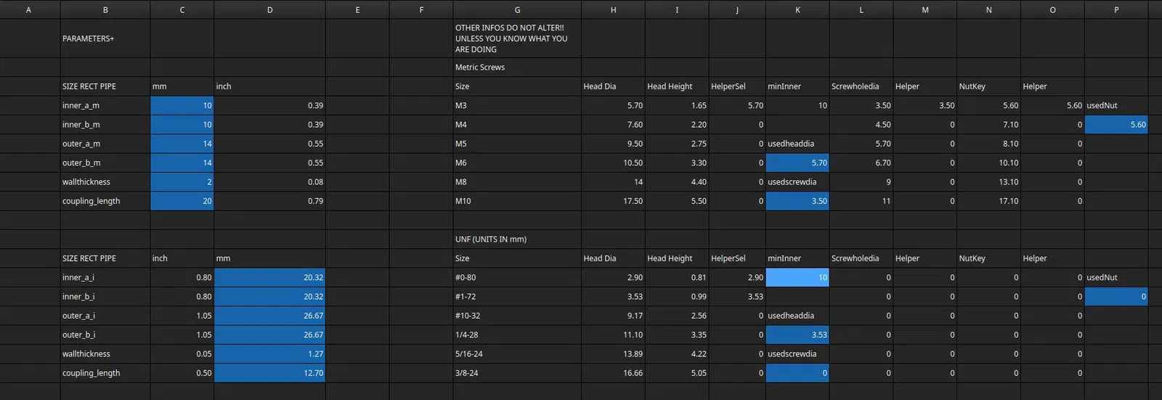This screenshot has width=1162, height=400.
Task: Click wallthickness mm cell containing 2
Action: 182,182
